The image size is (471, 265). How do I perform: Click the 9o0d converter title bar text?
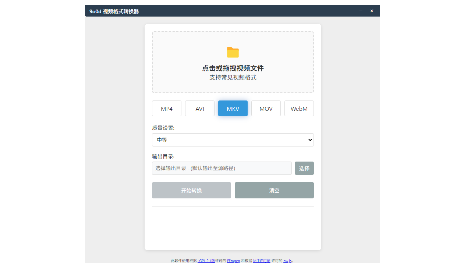pyautogui.click(x=114, y=11)
